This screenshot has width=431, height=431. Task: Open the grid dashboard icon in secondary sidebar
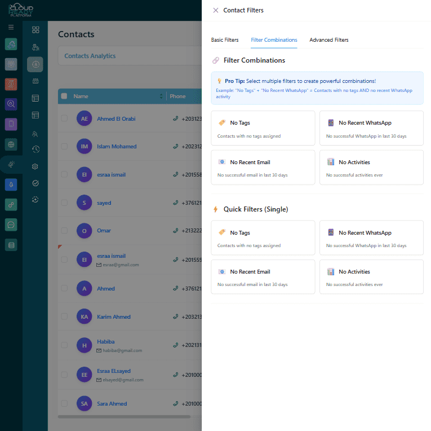[35, 30]
